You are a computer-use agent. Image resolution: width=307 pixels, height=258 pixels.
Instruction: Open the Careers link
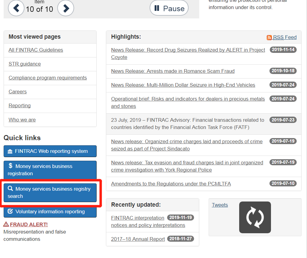[18, 92]
